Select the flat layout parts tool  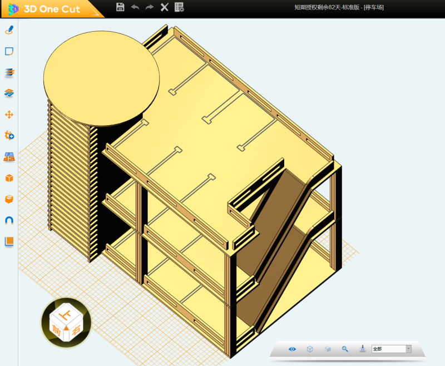click(9, 157)
